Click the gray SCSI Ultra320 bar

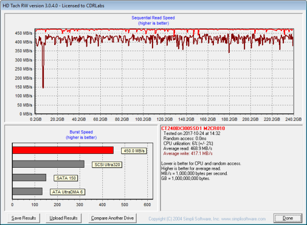(x=48, y=164)
